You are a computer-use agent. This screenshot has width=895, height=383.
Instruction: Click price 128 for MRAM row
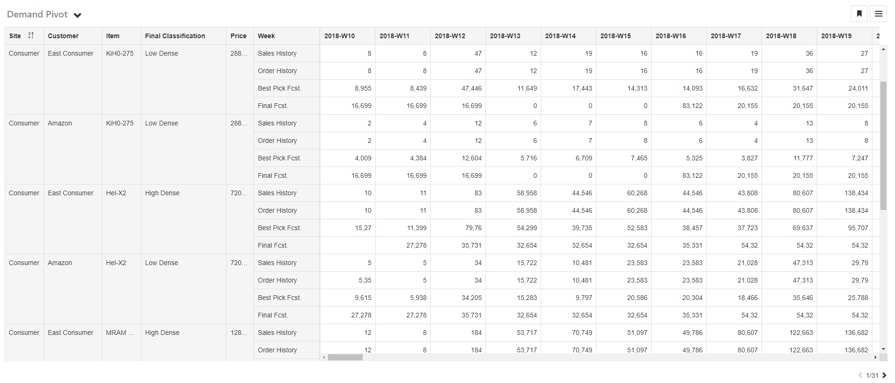point(239,333)
